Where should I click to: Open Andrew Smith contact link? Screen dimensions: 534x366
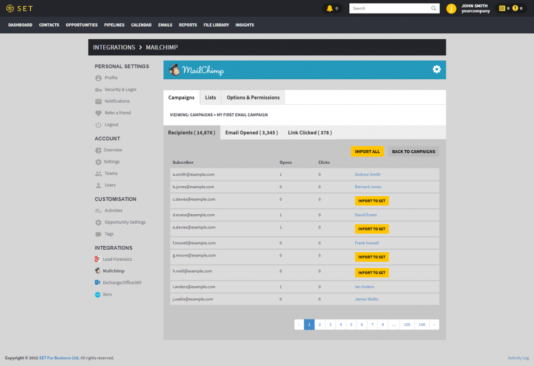coord(368,174)
